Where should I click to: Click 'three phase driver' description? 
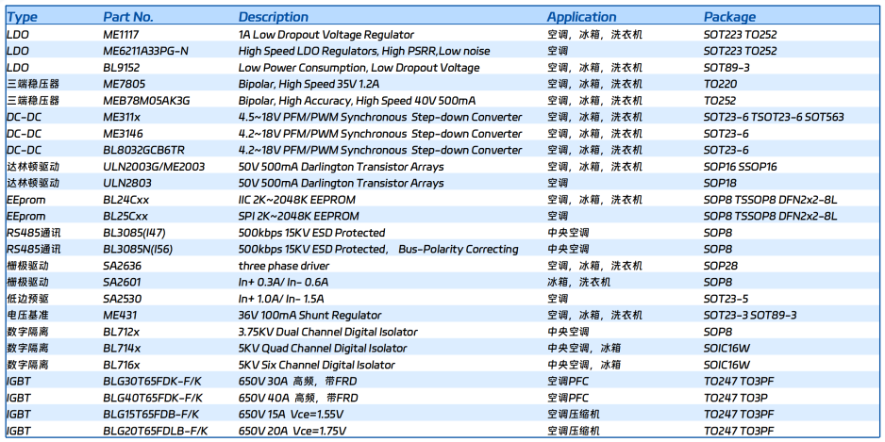[x=284, y=266]
